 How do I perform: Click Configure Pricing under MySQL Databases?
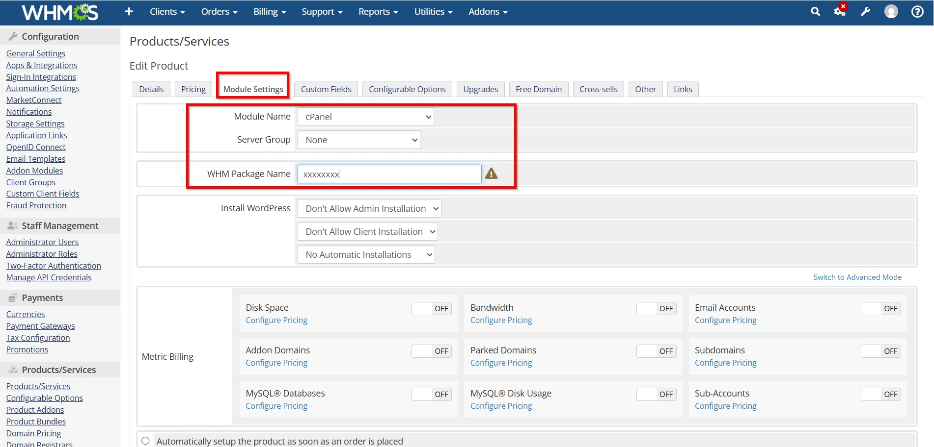click(276, 406)
